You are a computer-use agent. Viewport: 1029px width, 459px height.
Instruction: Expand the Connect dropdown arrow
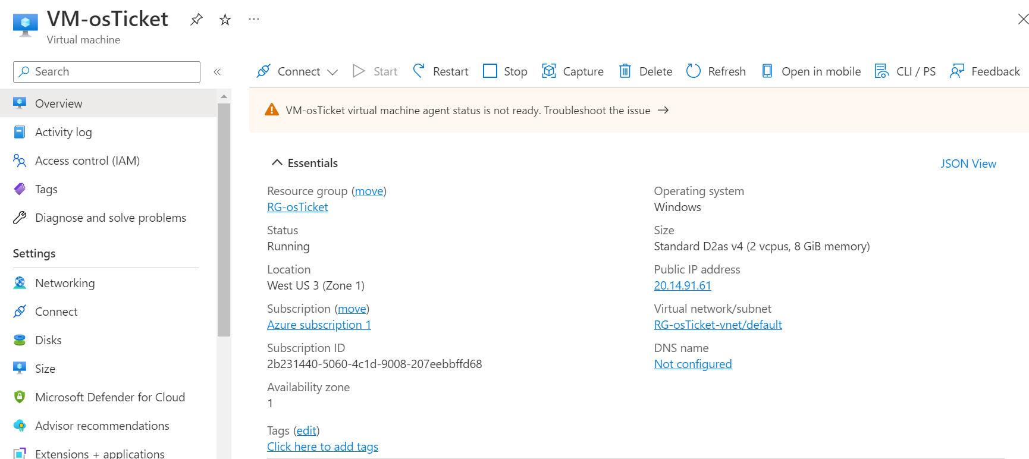pos(332,72)
